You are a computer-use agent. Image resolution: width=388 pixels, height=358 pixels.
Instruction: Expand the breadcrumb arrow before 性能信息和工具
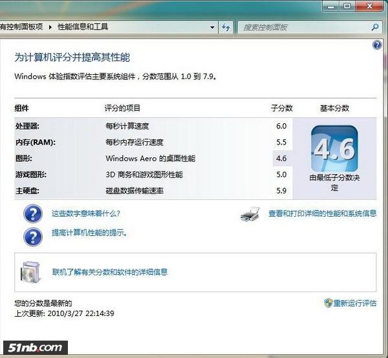50,28
